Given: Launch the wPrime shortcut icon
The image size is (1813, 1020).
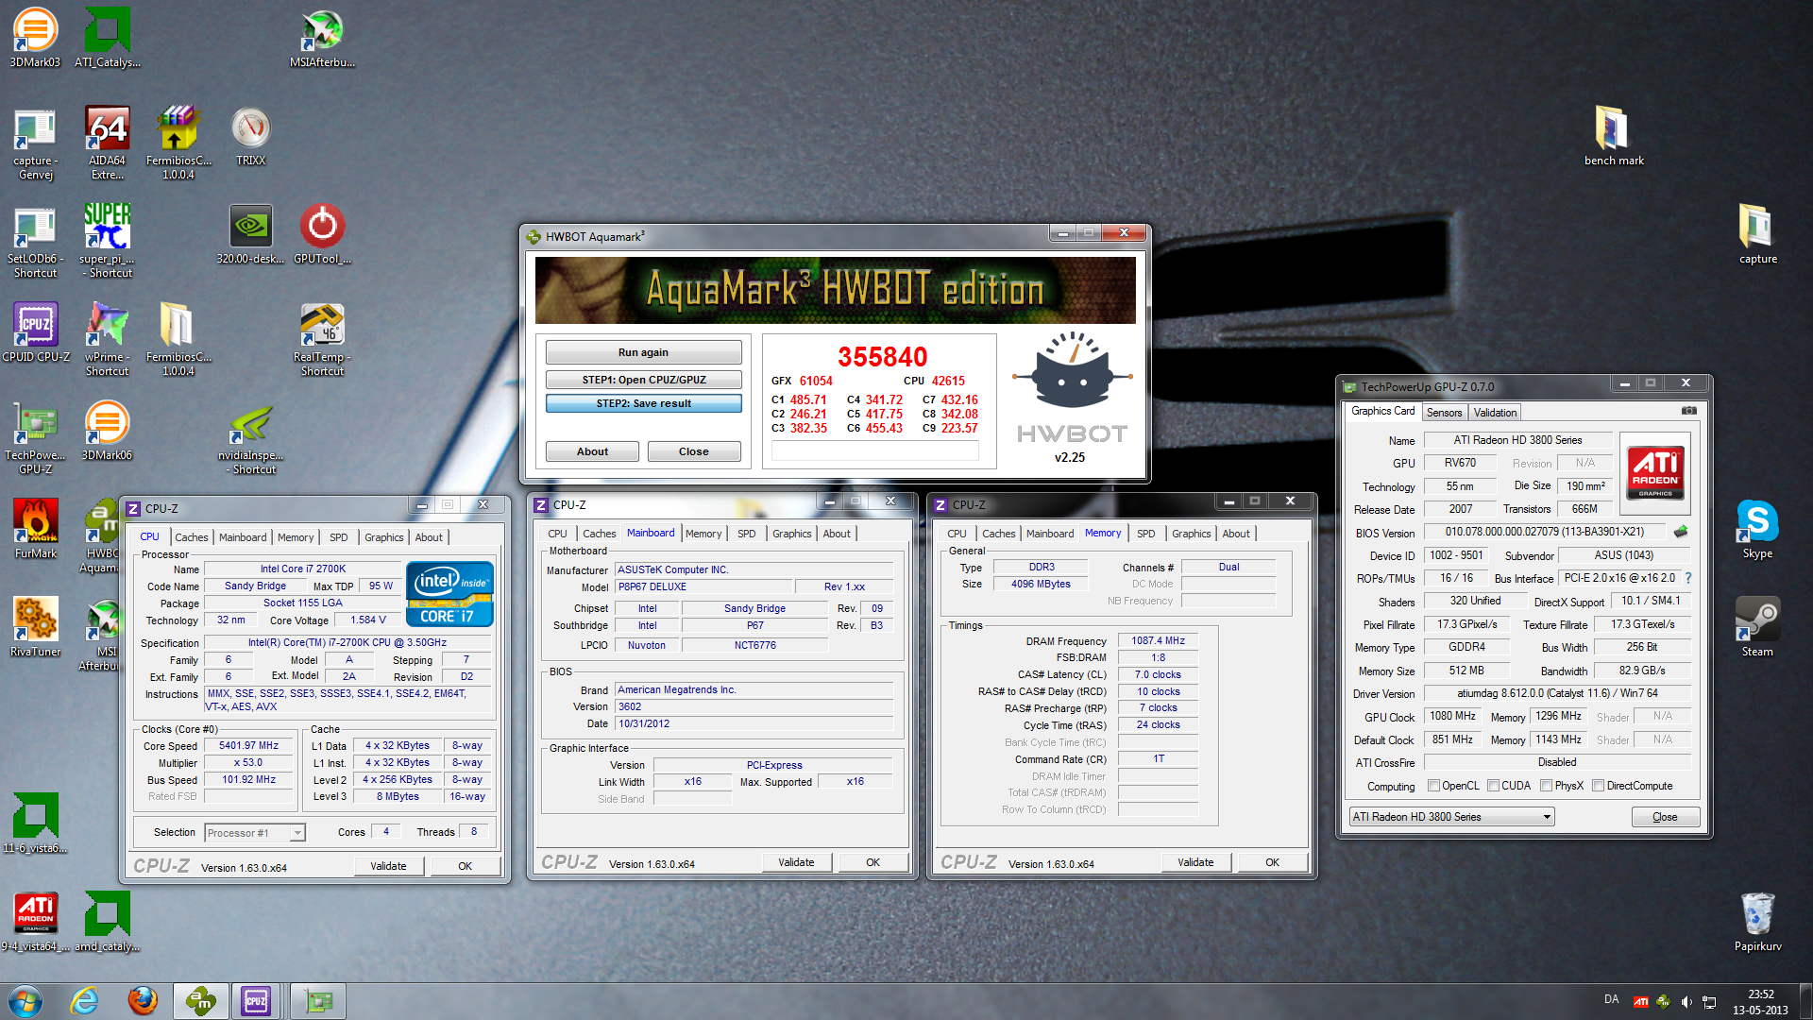Looking at the screenshot, I should coord(108,339).
